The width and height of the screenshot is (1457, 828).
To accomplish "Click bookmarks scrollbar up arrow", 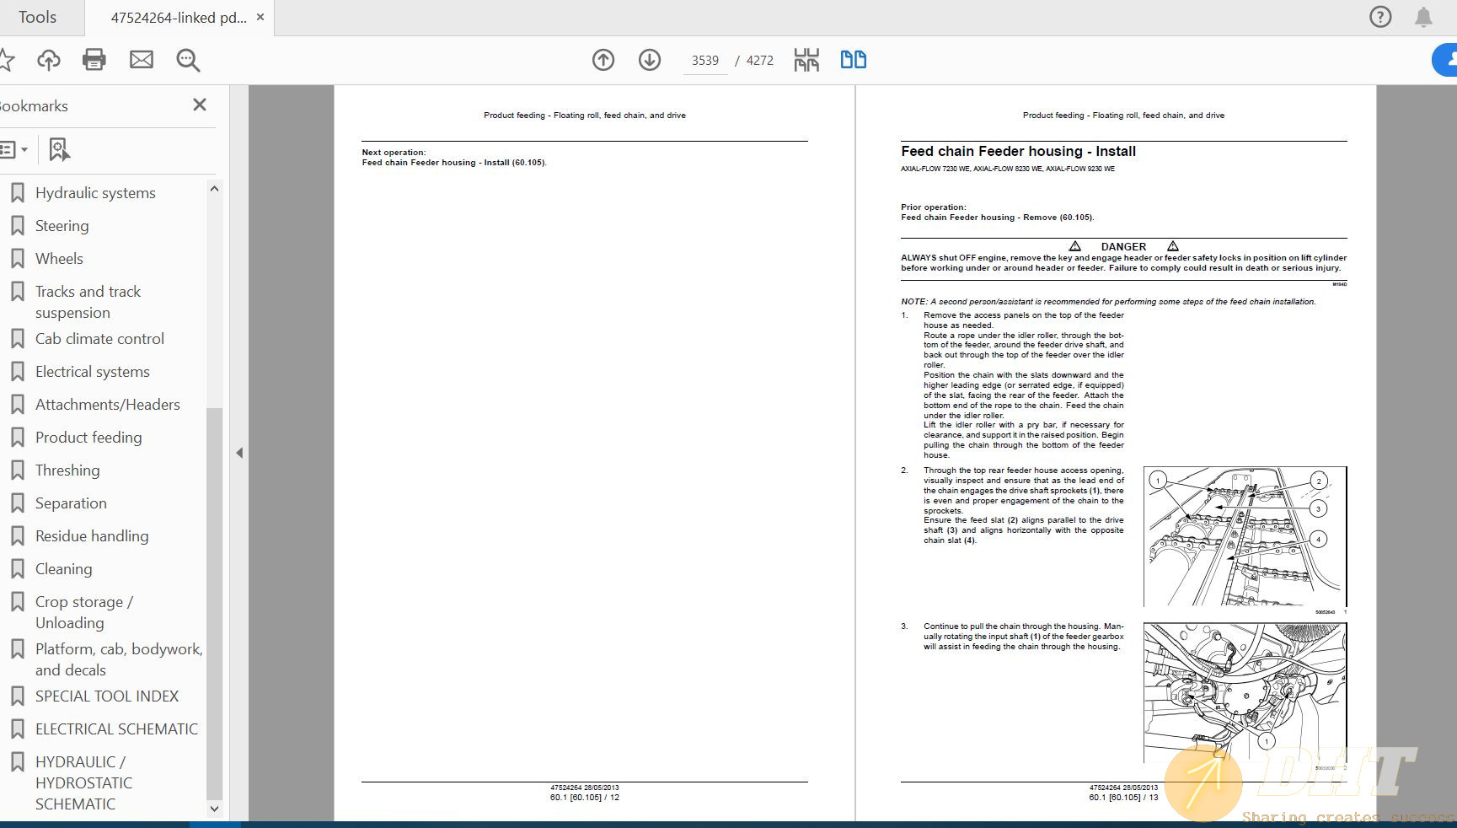I will coord(214,189).
